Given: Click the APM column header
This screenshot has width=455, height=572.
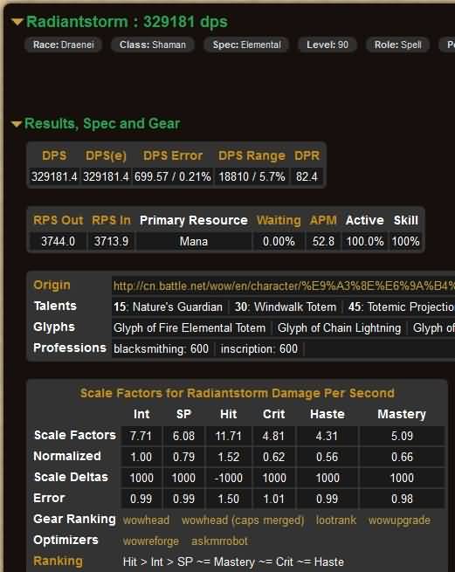Looking at the screenshot, I should click(323, 220).
